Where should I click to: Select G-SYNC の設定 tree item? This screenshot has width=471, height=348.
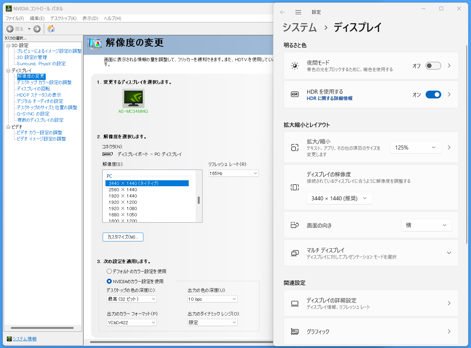(33, 114)
